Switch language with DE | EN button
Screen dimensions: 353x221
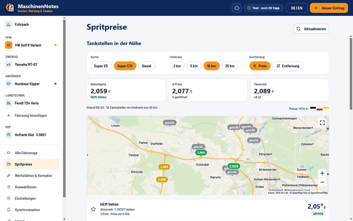tap(296, 8)
